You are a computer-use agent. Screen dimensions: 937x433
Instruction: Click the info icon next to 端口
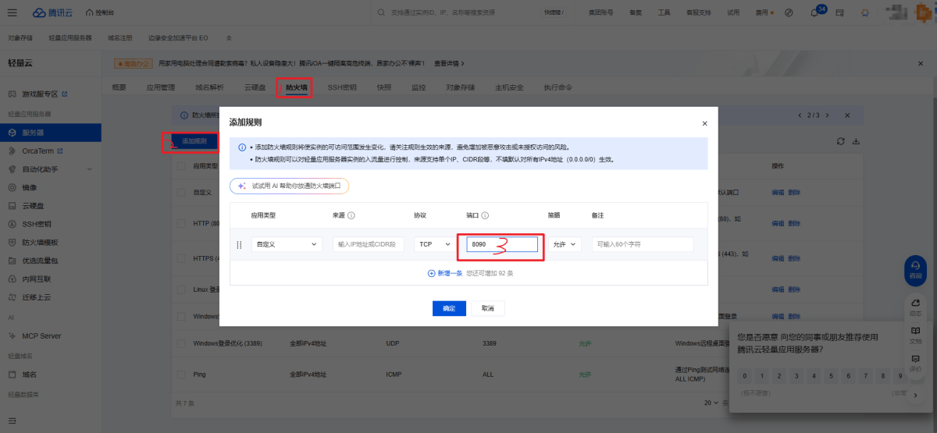tap(485, 215)
